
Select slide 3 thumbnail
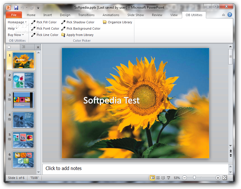pyautogui.click(x=23, y=100)
